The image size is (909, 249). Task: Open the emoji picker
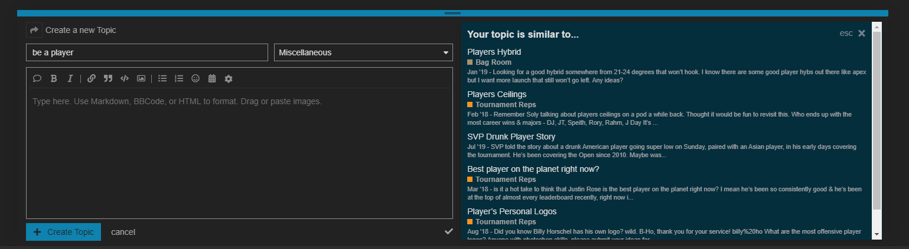pyautogui.click(x=196, y=78)
